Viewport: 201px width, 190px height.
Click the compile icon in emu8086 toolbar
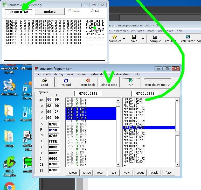click(x=155, y=37)
